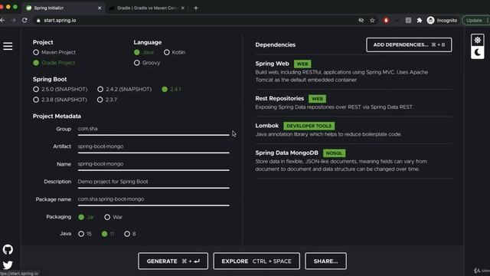Screen dimensions: 490x276
Task: Select Java version 11
Action: pyautogui.click(x=104, y=234)
